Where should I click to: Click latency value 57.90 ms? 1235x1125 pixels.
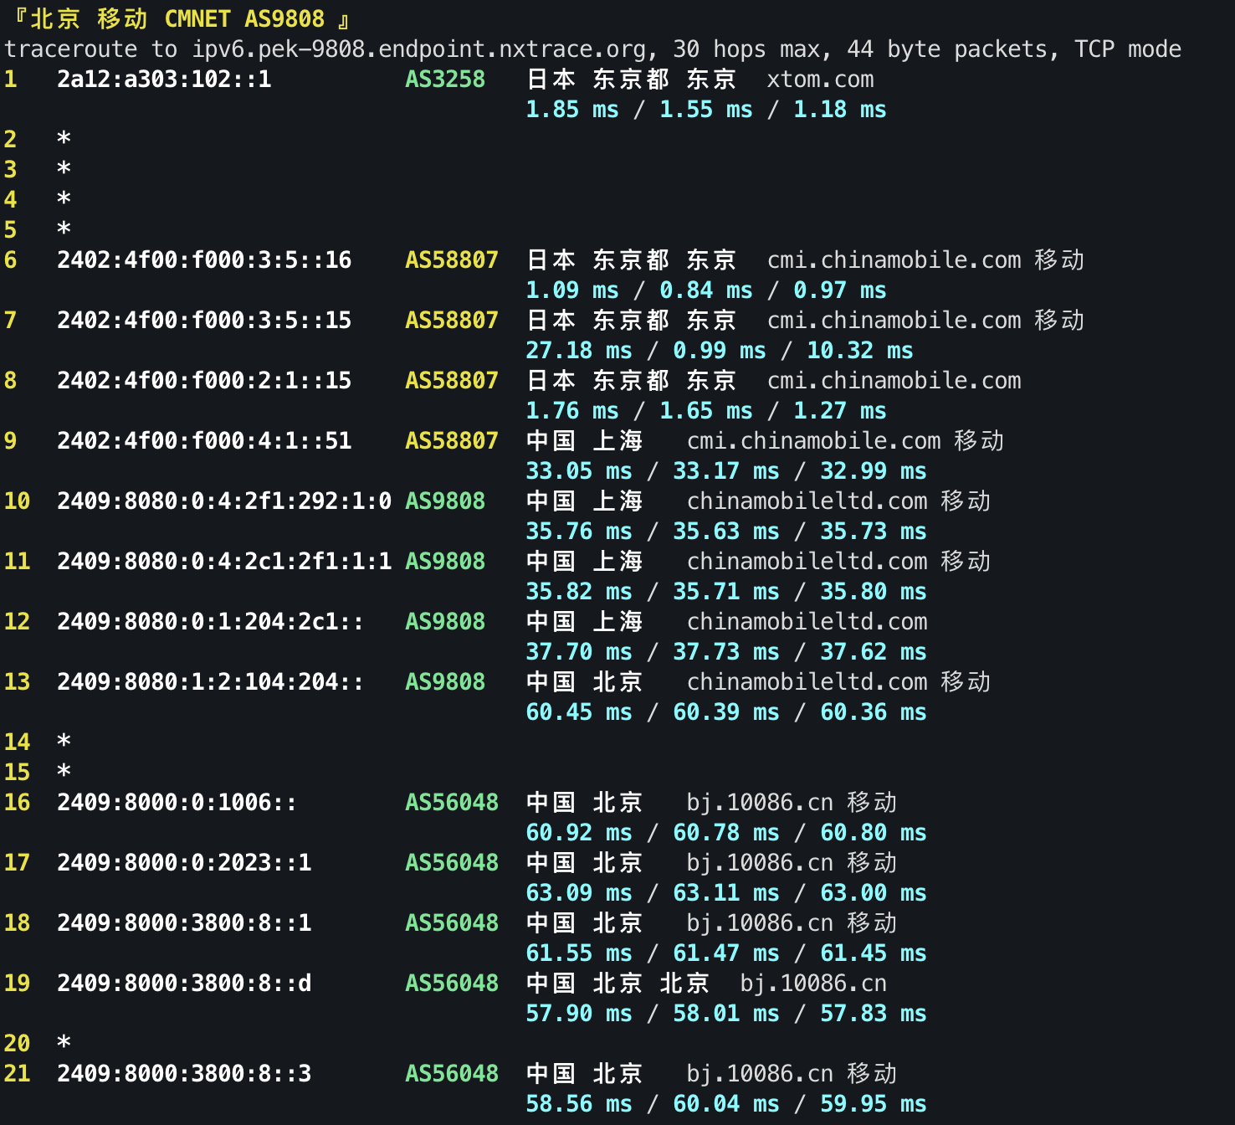(579, 1014)
